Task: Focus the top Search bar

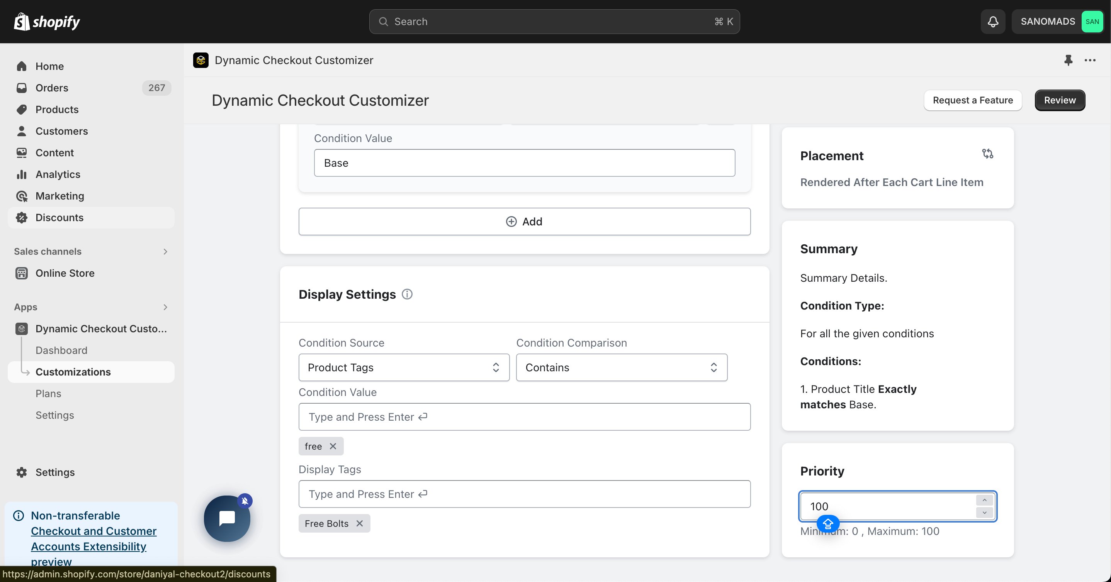Action: coord(554,22)
